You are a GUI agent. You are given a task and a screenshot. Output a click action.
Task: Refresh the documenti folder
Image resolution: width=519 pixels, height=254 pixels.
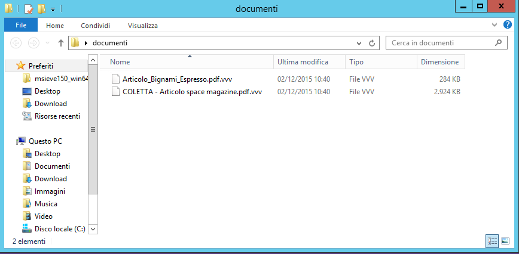click(x=372, y=43)
